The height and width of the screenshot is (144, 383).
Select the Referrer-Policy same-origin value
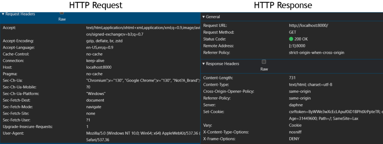pos(300,98)
